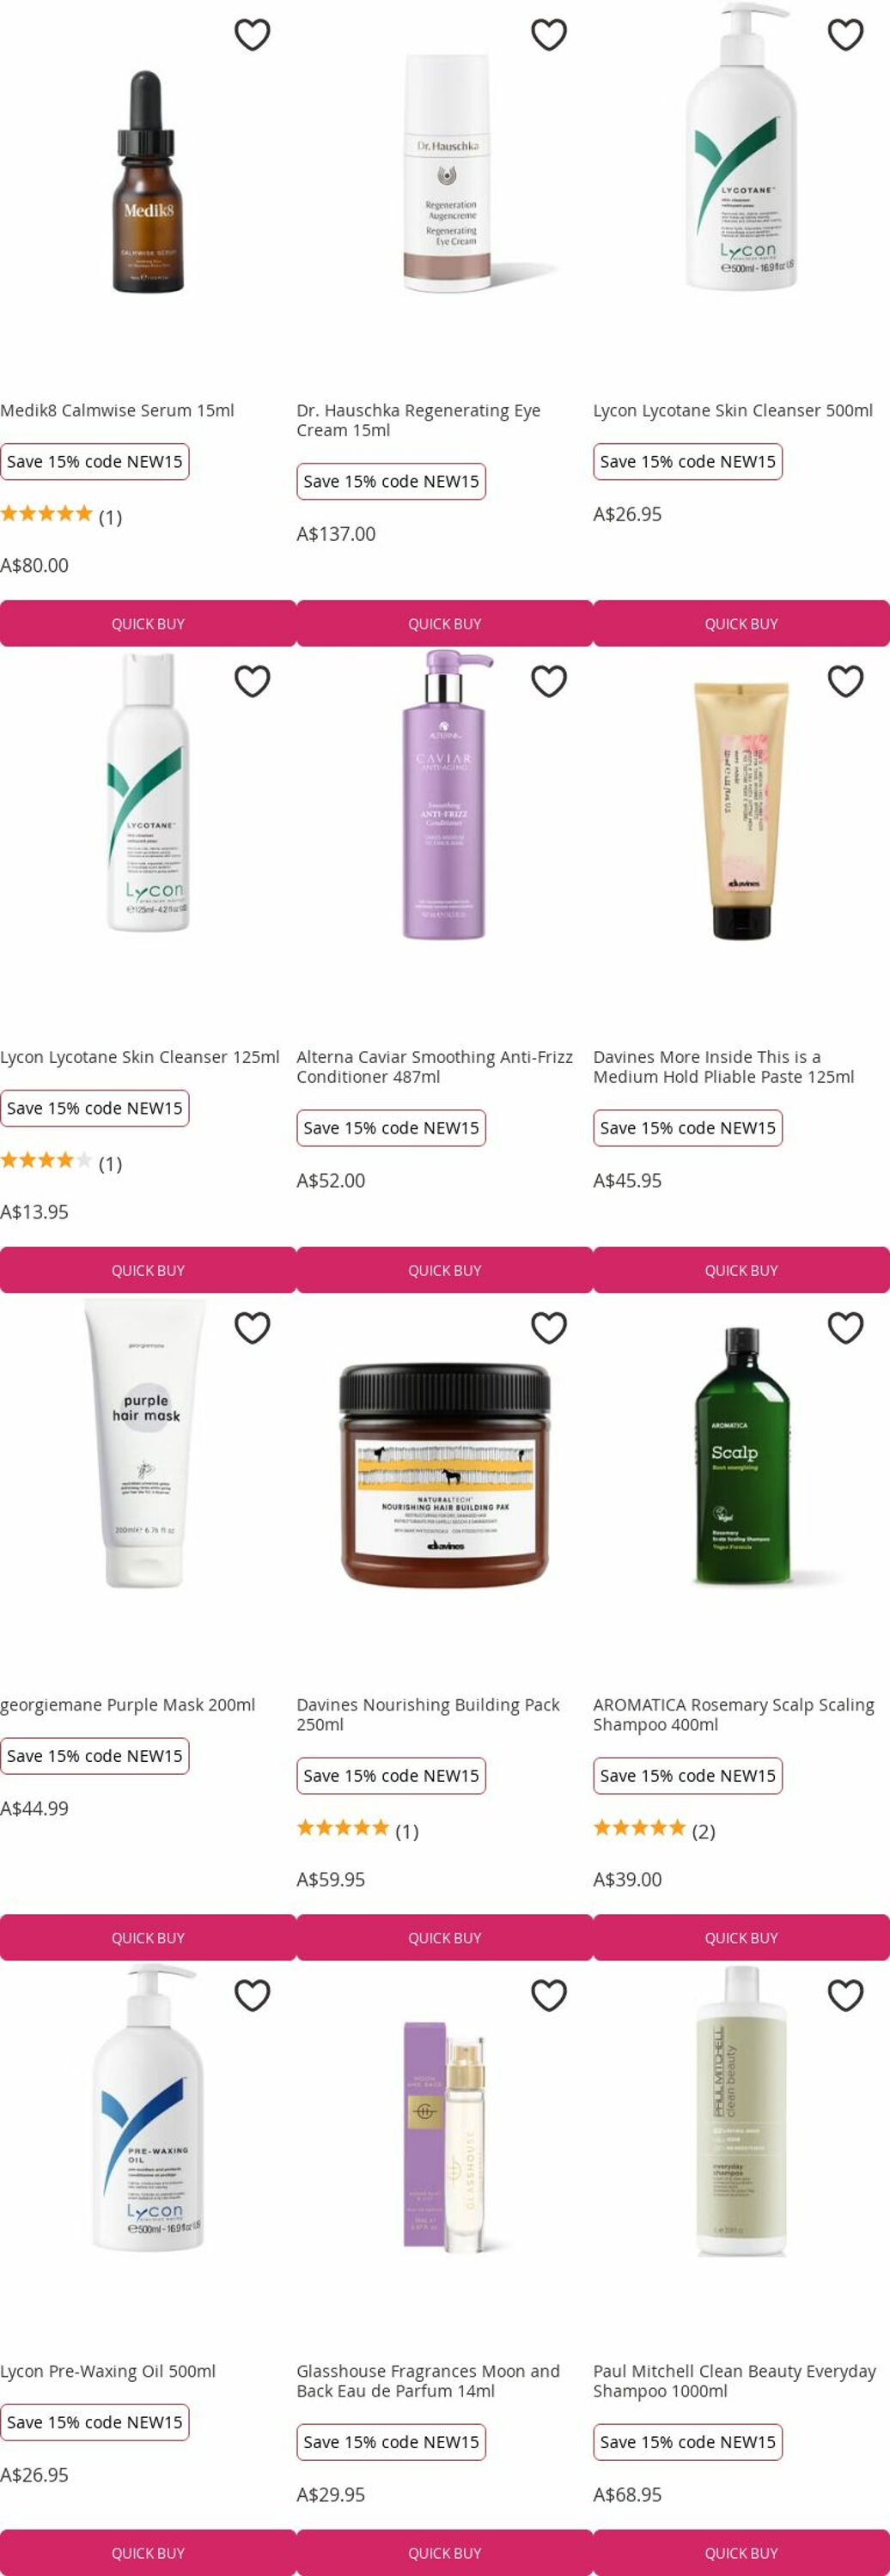Screen dimensions: 890x2576
Task: Open star rating of Medik8 Calmwise Serum
Action: 61,515
